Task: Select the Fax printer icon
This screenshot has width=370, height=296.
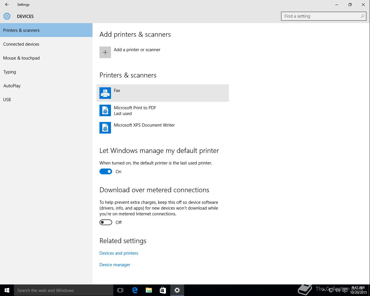Action: [105, 93]
